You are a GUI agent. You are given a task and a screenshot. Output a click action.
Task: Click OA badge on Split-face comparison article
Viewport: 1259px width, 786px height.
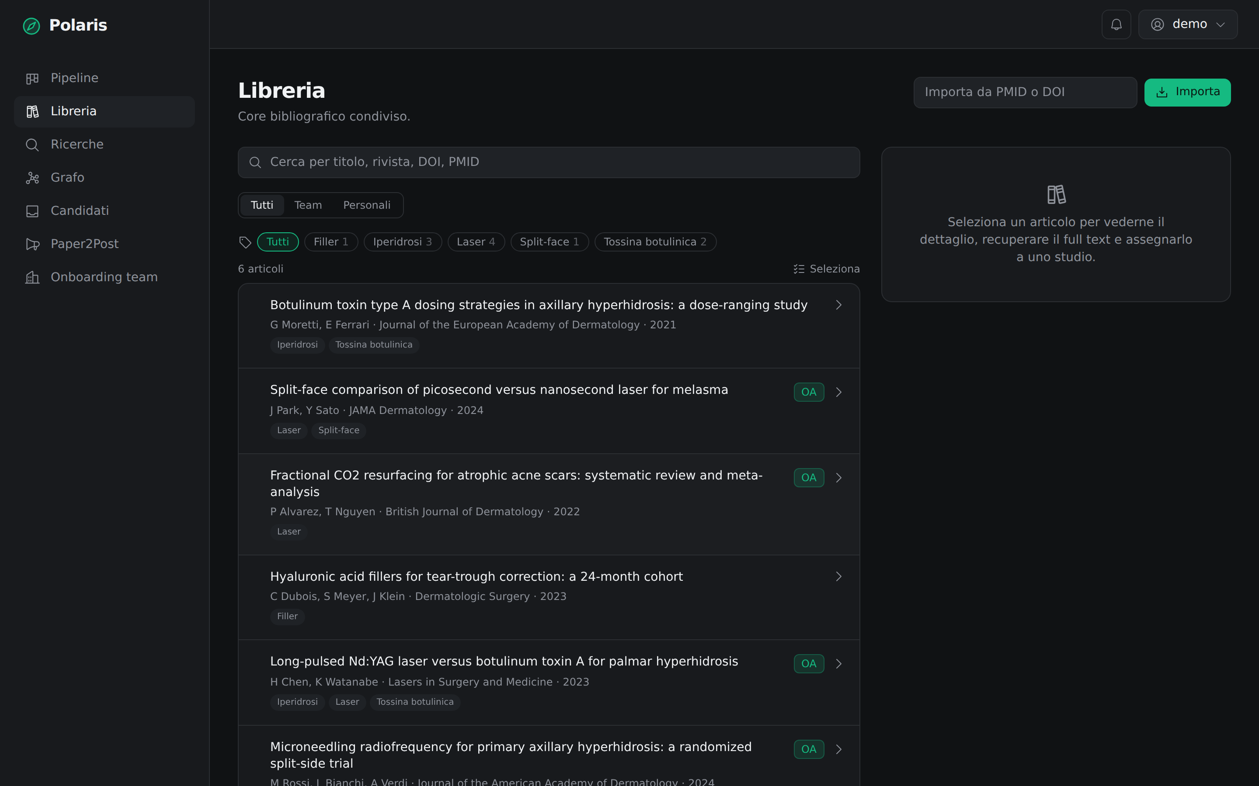(x=808, y=392)
